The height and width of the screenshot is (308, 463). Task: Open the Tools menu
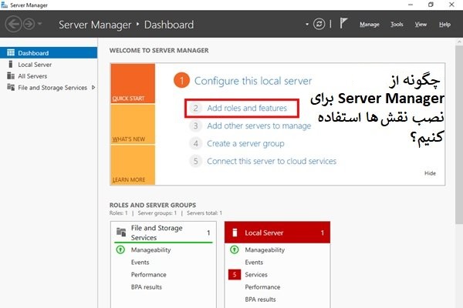tap(397, 25)
